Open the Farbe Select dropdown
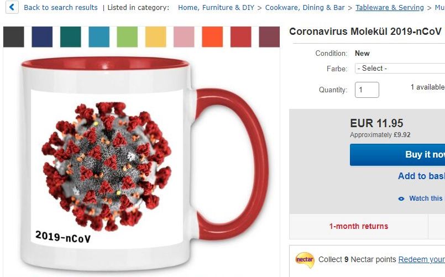This screenshot has height=277, width=445. [x=400, y=69]
